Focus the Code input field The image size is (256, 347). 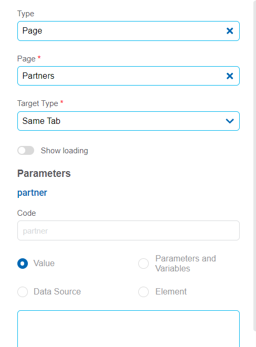pyautogui.click(x=128, y=230)
